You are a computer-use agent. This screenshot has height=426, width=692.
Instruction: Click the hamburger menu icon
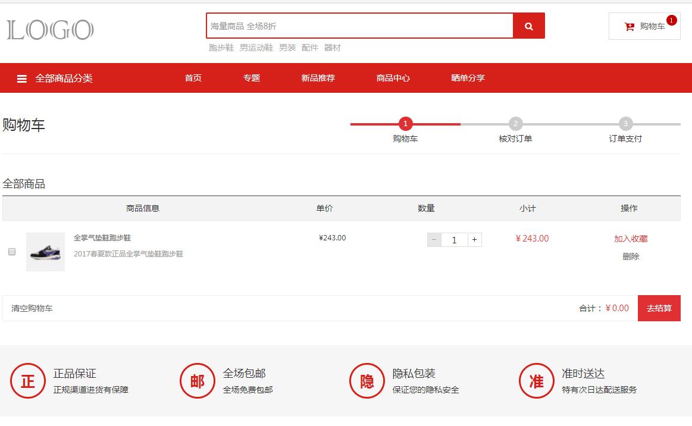[x=22, y=79]
